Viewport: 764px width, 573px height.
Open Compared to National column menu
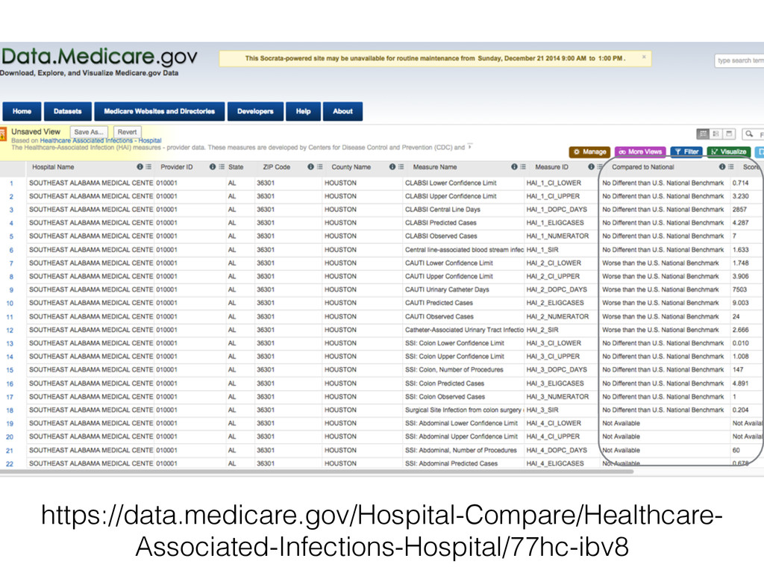[x=731, y=166]
